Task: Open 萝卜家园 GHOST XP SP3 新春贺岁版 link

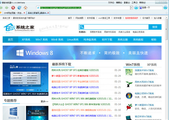Action: pyautogui.click(x=75, y=76)
